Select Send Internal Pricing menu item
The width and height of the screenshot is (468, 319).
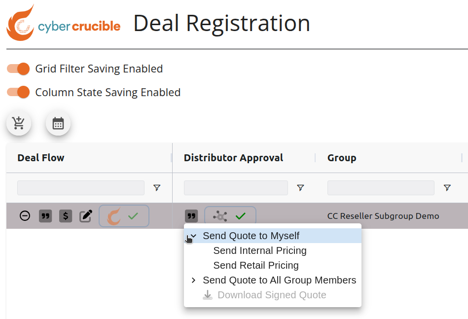pos(260,250)
